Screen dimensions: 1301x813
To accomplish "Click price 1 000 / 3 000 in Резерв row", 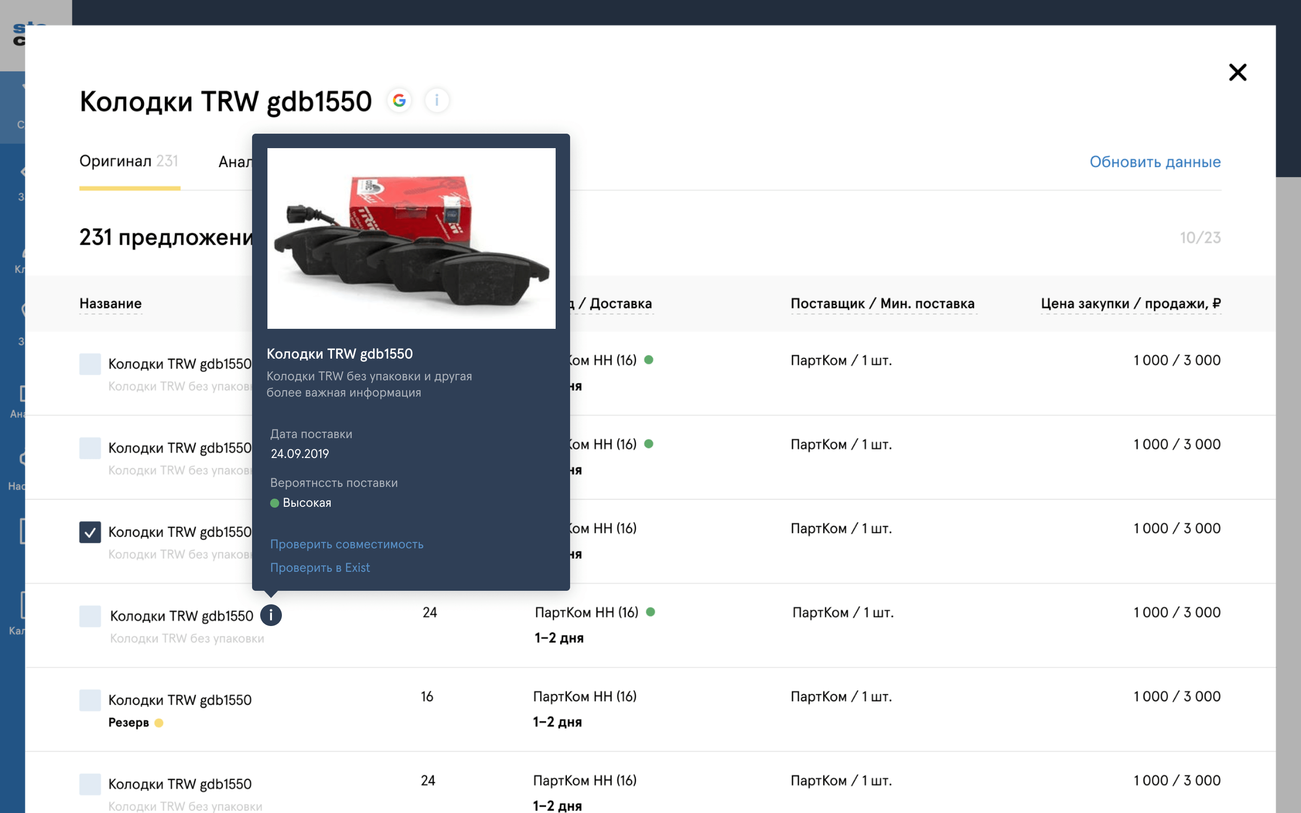I will [x=1177, y=696].
